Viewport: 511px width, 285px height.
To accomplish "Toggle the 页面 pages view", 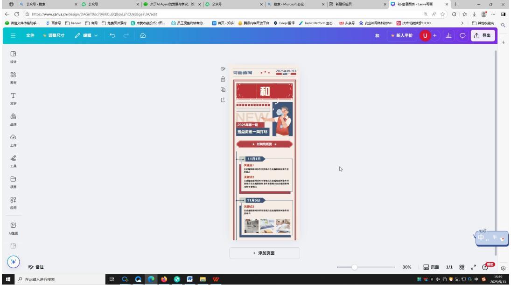I will tap(431, 267).
